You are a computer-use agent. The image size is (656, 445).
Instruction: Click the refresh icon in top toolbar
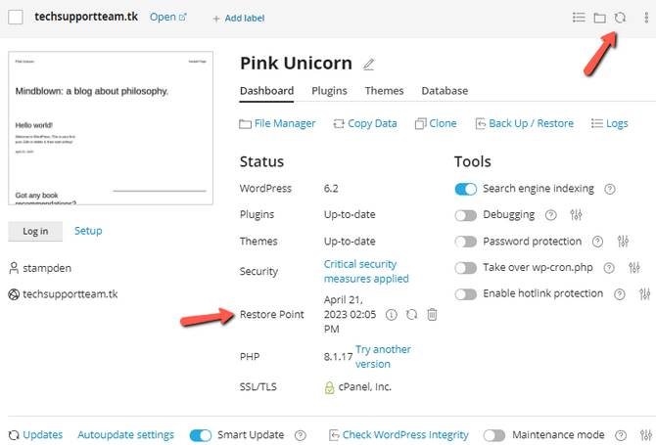pyautogui.click(x=620, y=18)
